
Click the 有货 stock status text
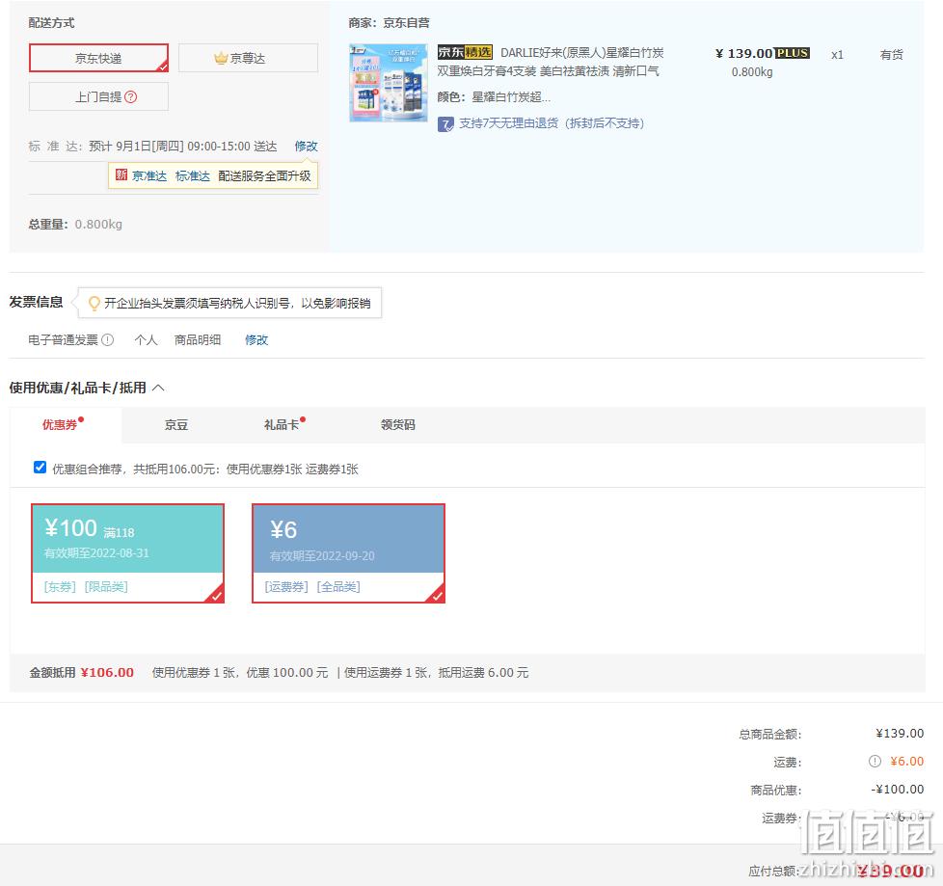(891, 55)
